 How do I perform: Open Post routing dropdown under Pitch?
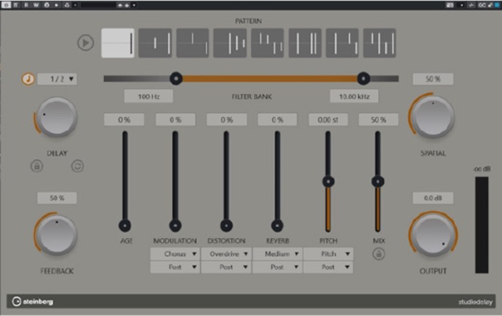tap(328, 267)
